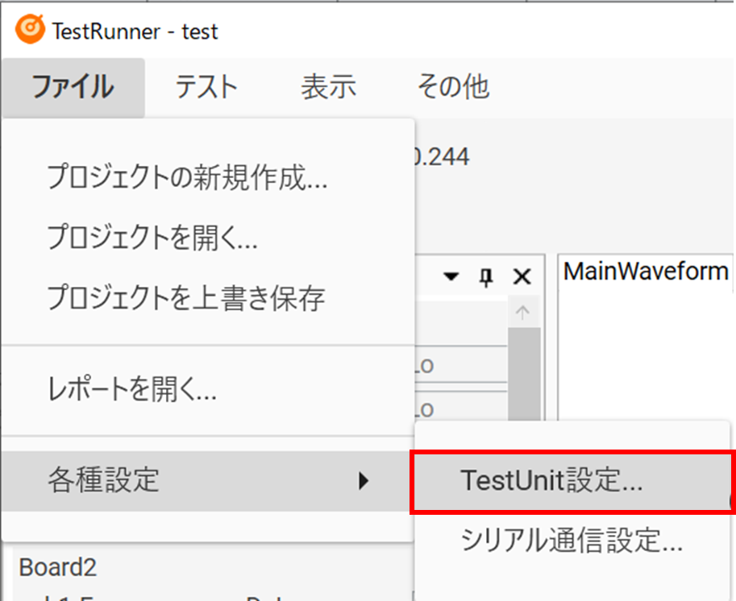Close the docked panel with X icon
This screenshot has width=736, height=601.
pyautogui.click(x=522, y=277)
